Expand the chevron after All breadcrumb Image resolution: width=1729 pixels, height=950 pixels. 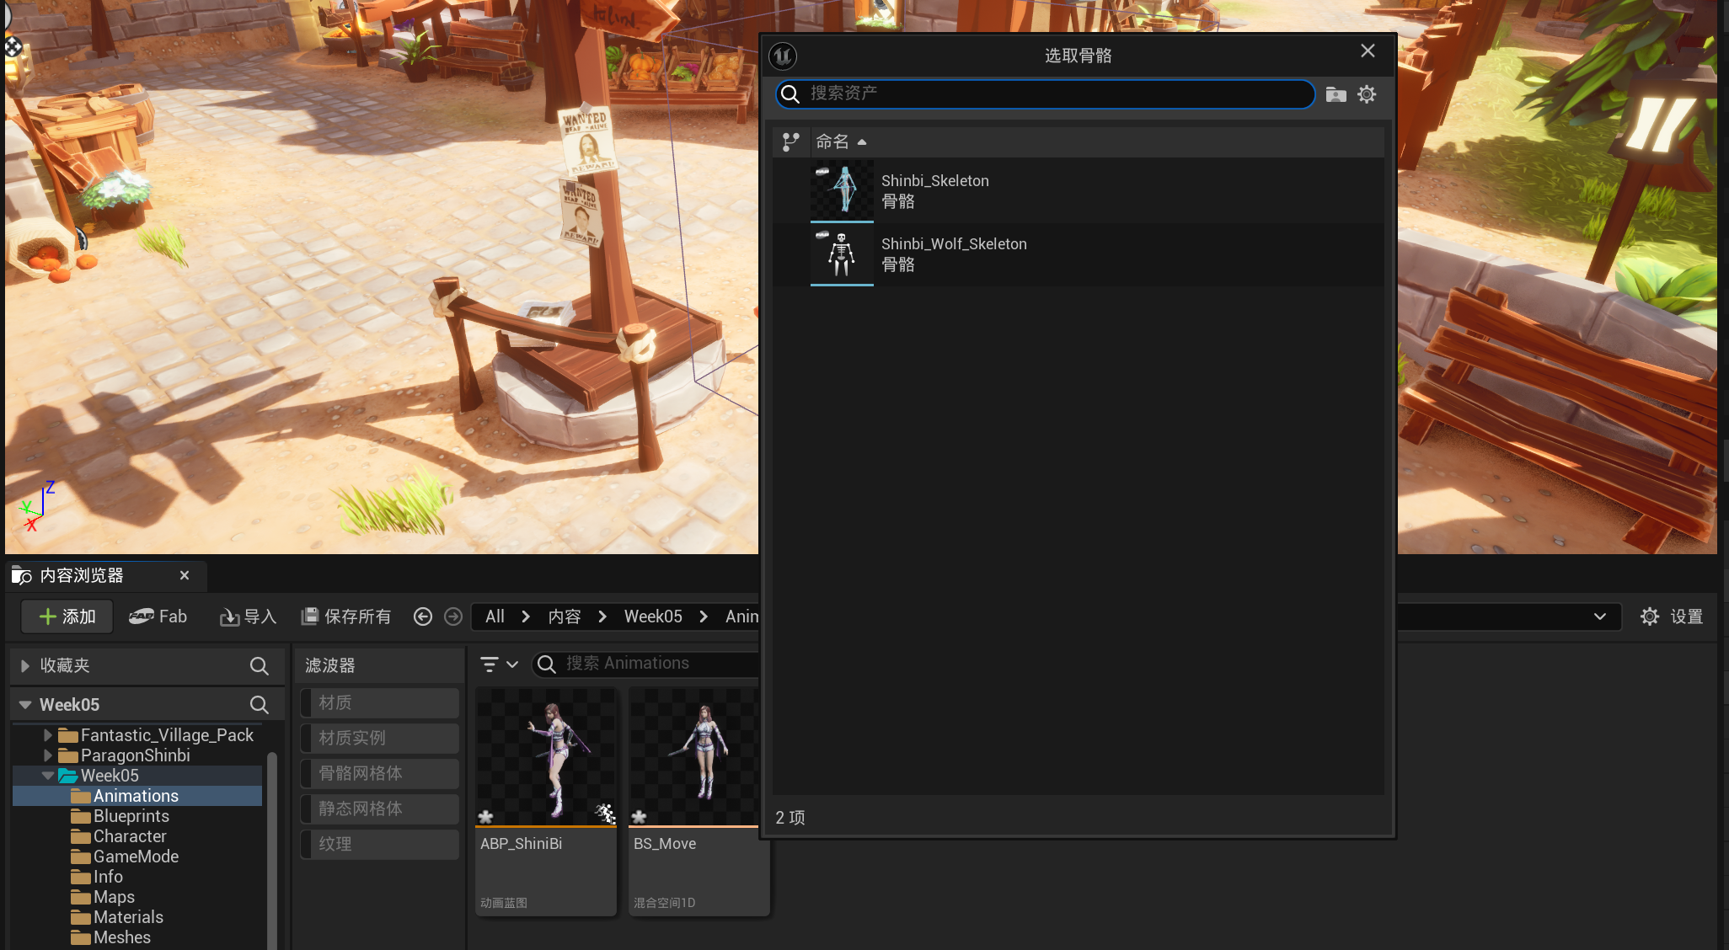(x=526, y=616)
